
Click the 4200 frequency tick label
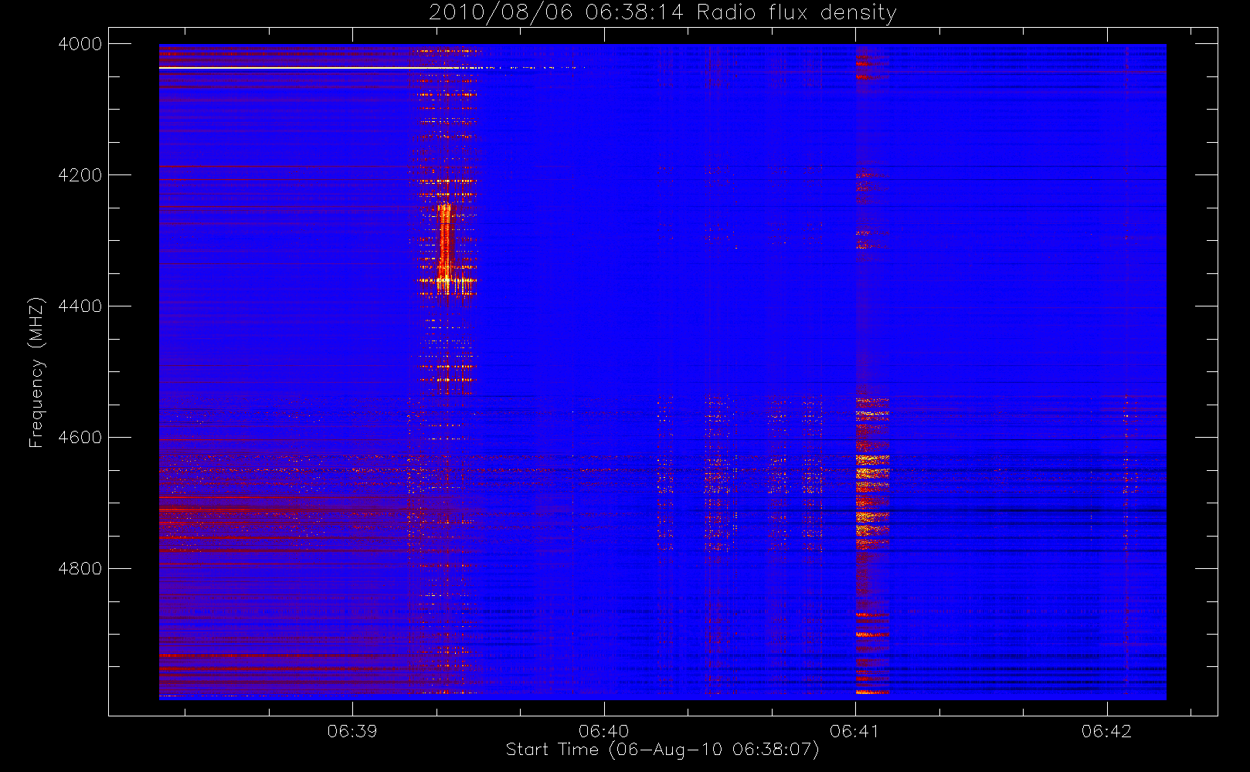pyautogui.click(x=80, y=175)
